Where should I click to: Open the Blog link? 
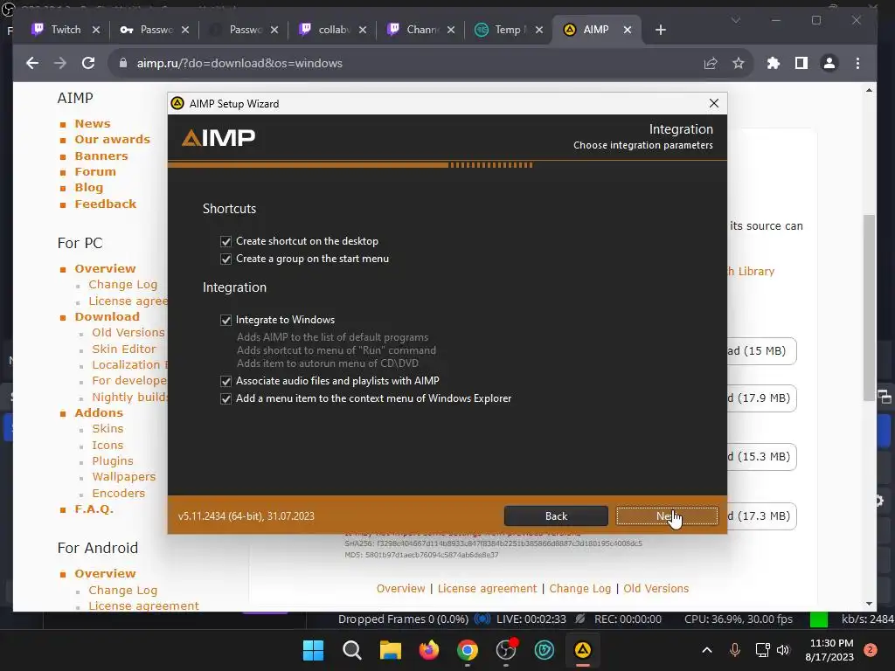tap(88, 188)
